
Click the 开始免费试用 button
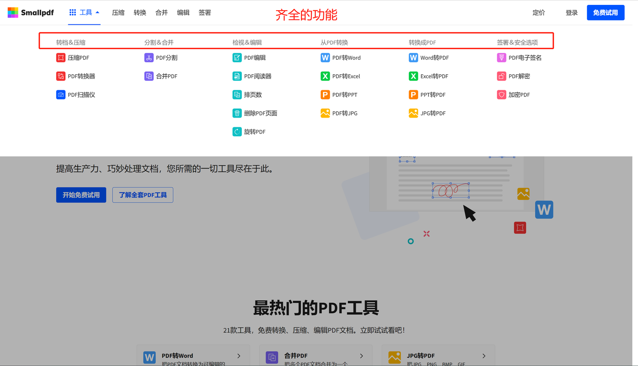81,195
